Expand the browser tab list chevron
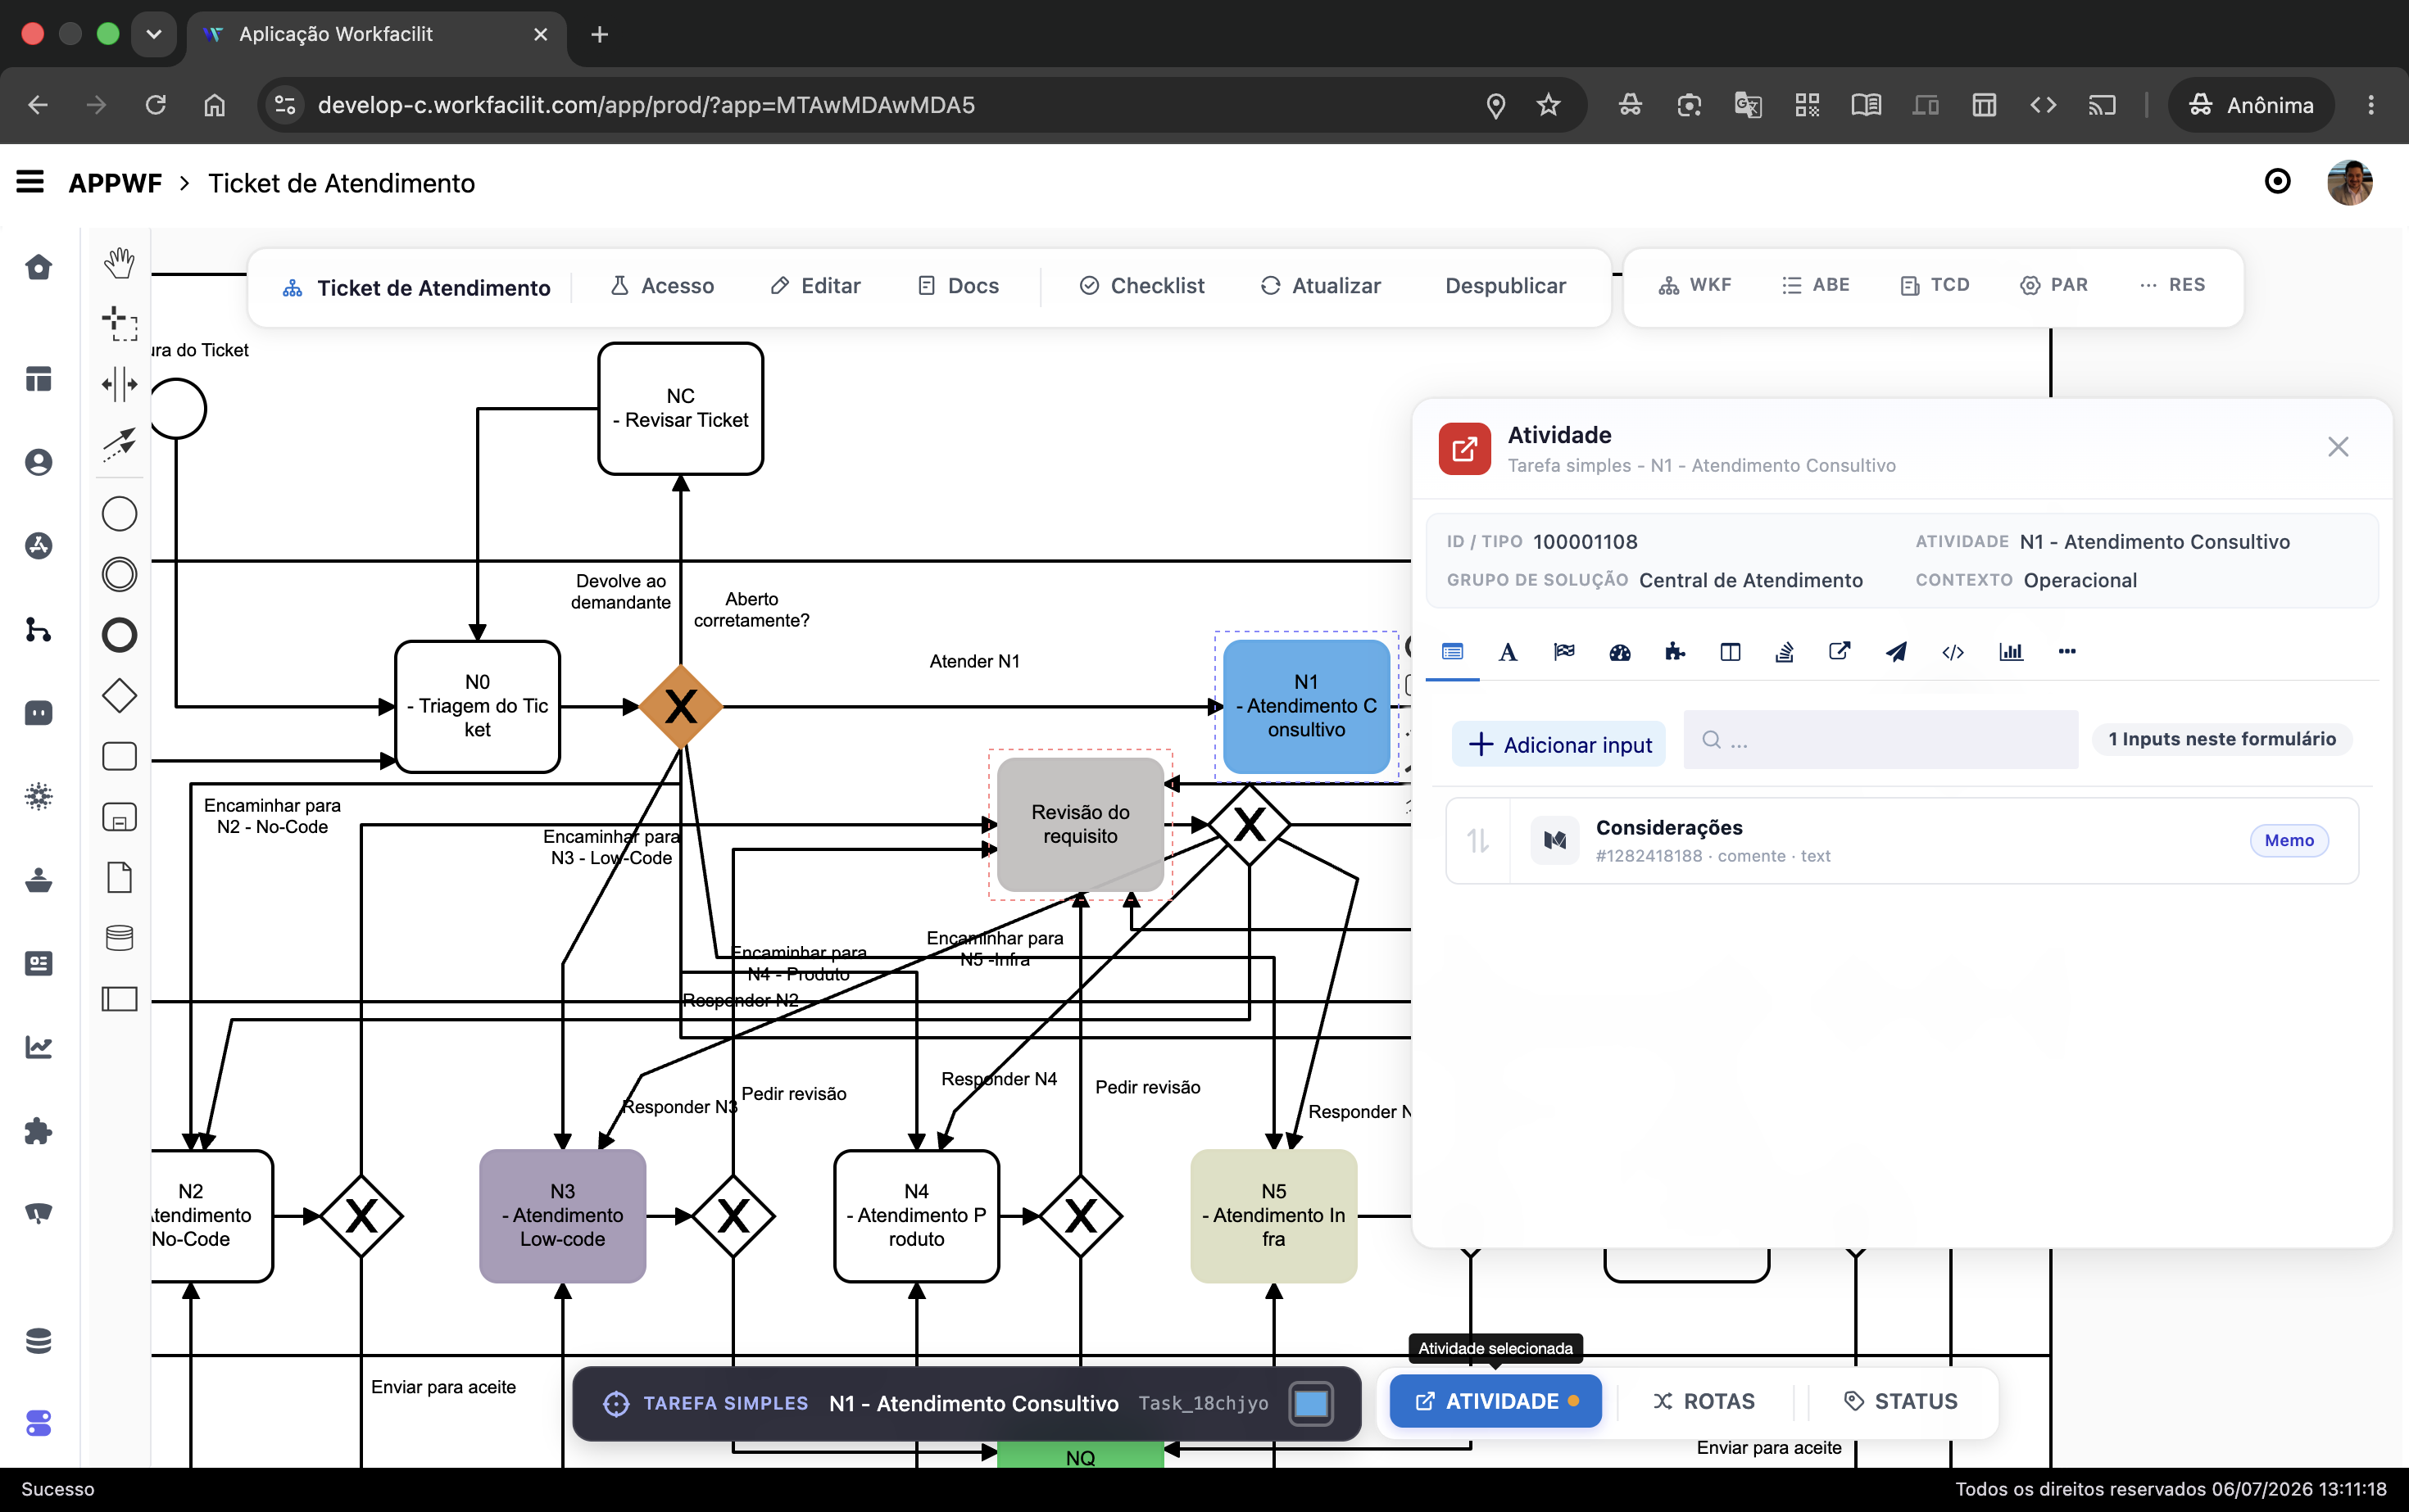Image resolution: width=2409 pixels, height=1512 pixels. (153, 34)
